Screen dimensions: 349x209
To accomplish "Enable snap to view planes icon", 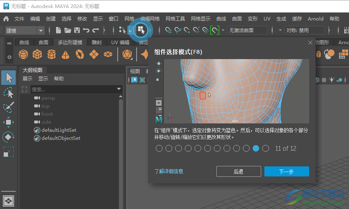I will [x=206, y=30].
